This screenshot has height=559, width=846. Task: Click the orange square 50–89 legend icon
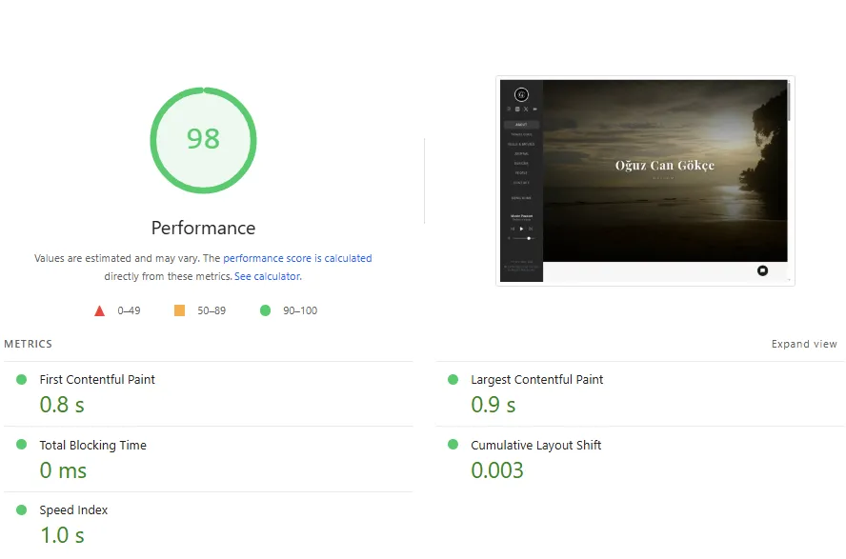point(179,310)
